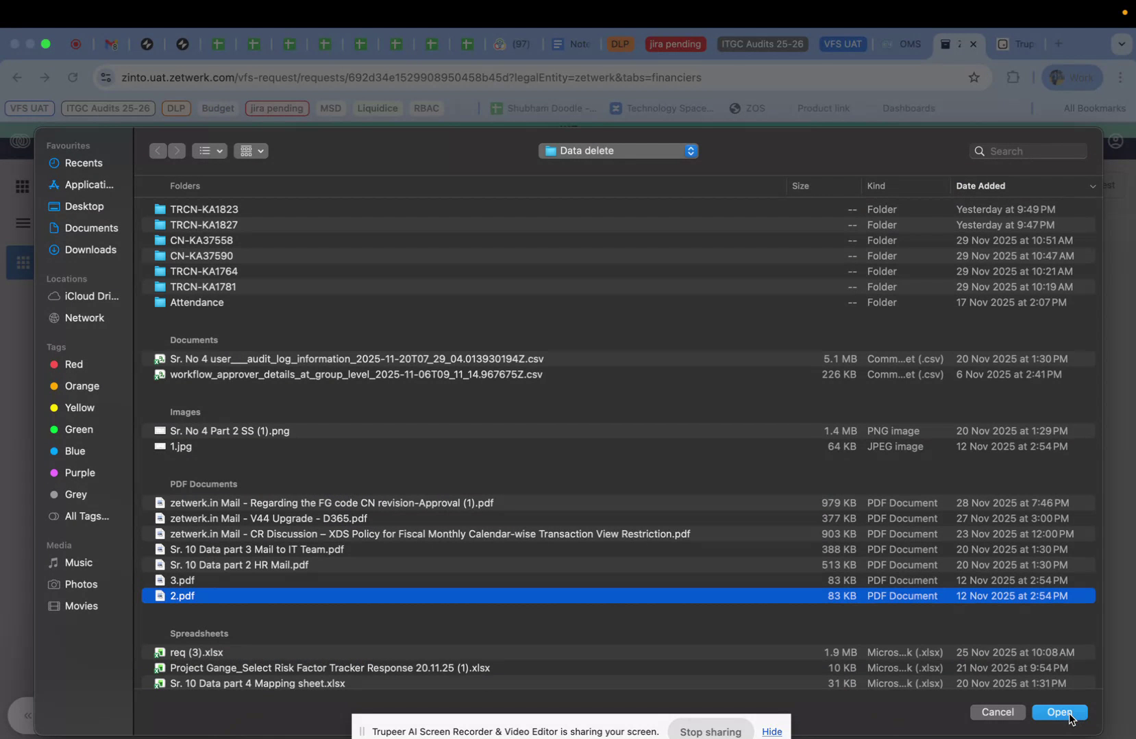Image resolution: width=1136 pixels, height=739 pixels.
Task: Toggle the bookmark star for this page
Action: pos(974,77)
